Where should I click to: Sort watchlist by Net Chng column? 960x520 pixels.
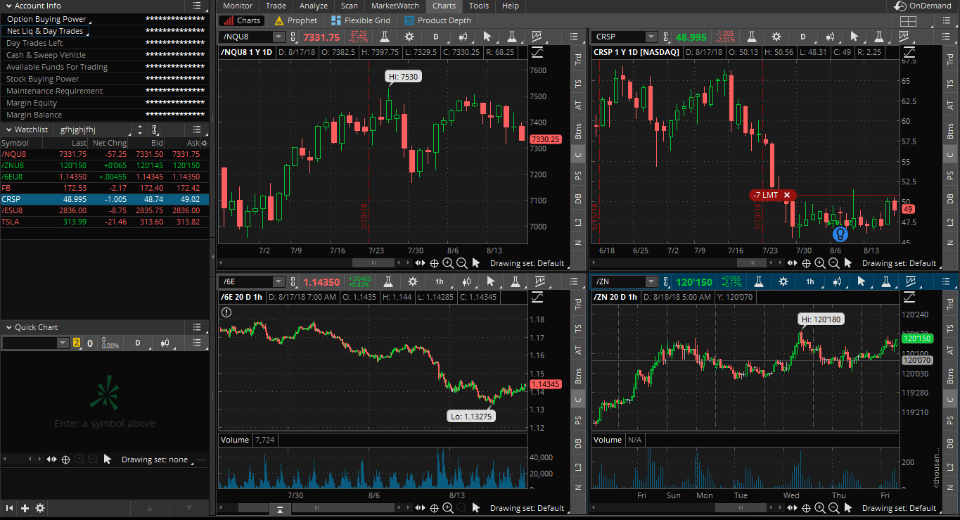pyautogui.click(x=110, y=143)
